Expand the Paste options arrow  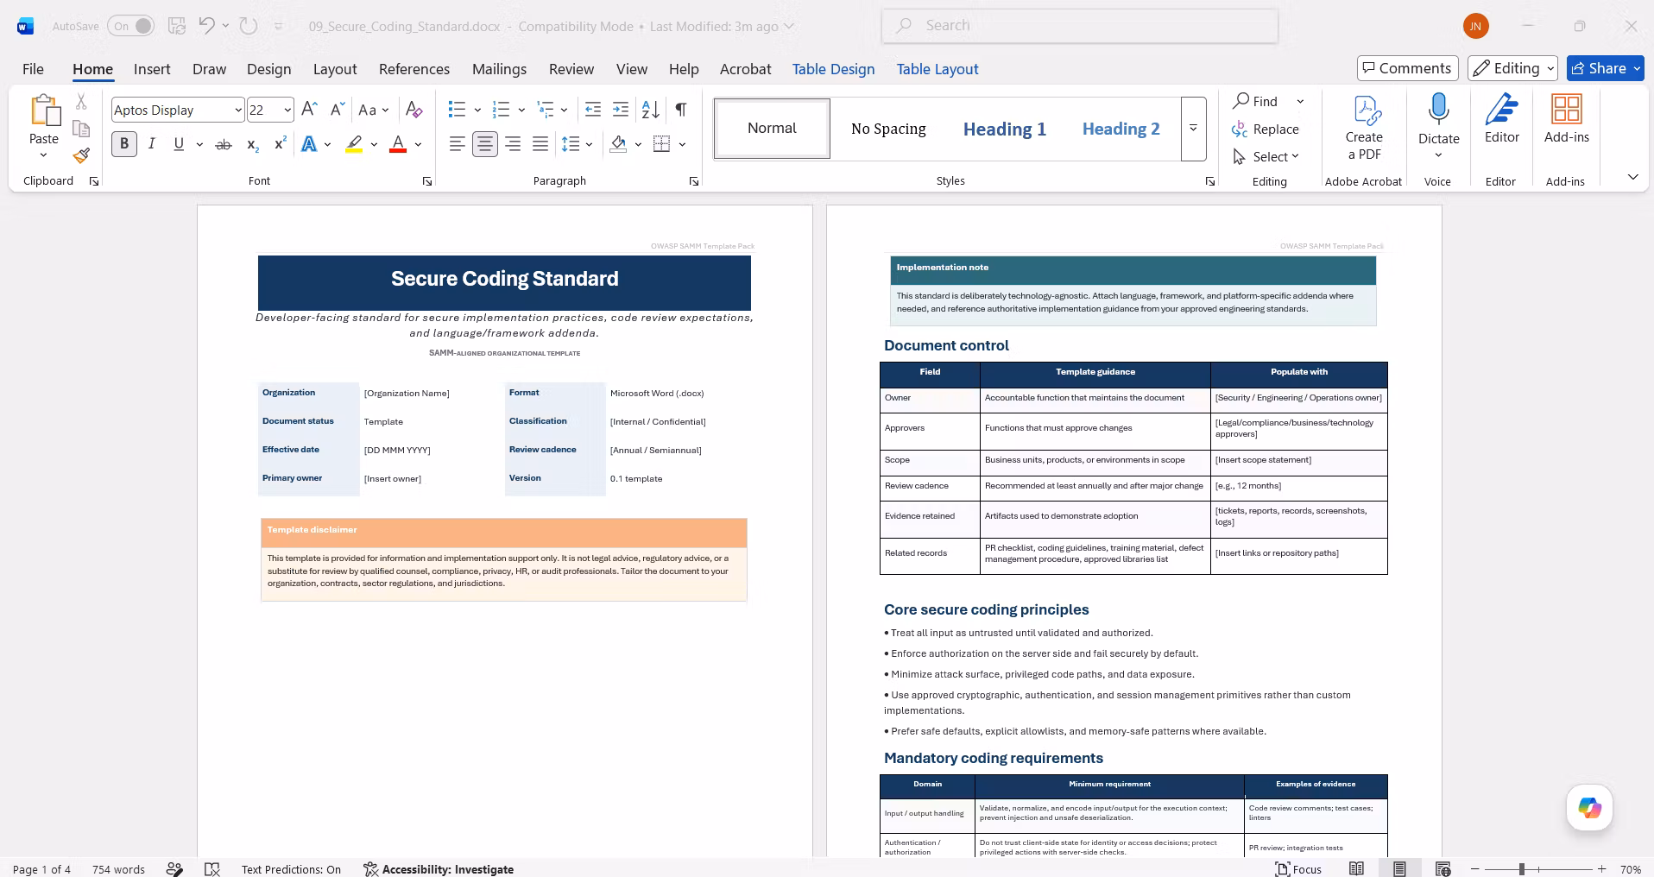(43, 155)
